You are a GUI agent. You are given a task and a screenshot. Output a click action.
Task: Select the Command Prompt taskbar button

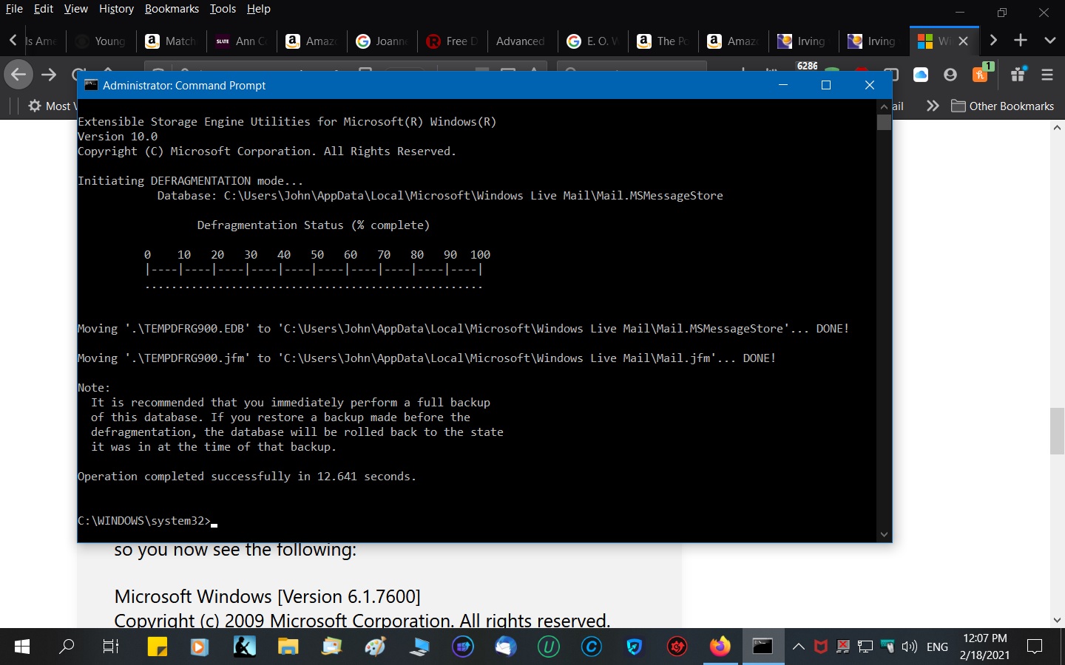pyautogui.click(x=763, y=647)
